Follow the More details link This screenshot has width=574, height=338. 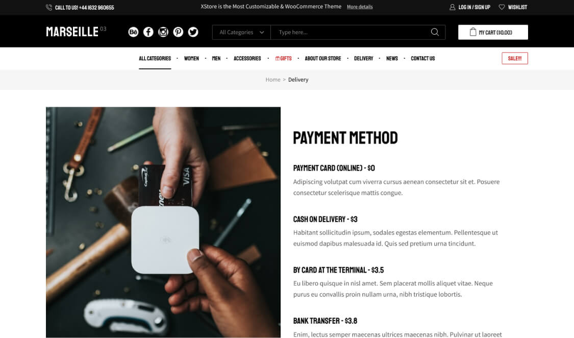point(360,7)
